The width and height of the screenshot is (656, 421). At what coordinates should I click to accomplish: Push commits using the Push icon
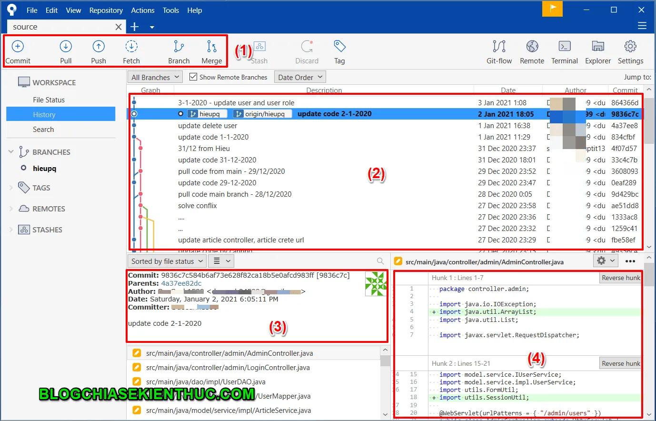(98, 51)
